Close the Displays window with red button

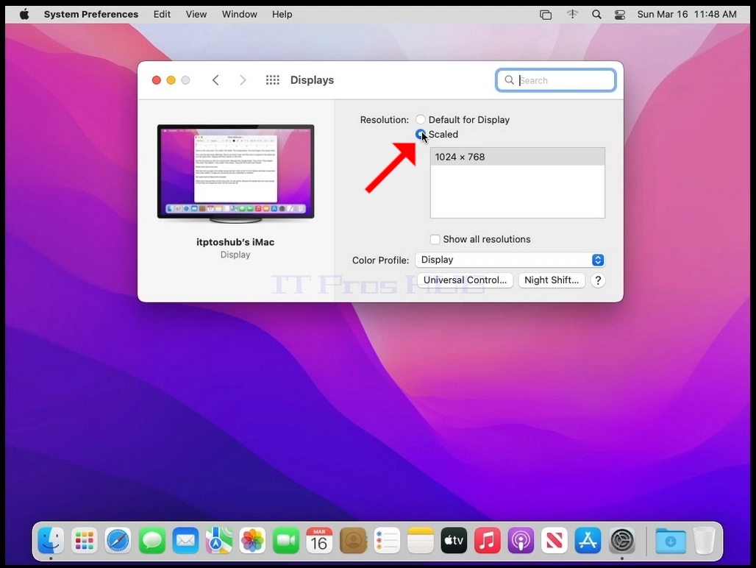[156, 80]
